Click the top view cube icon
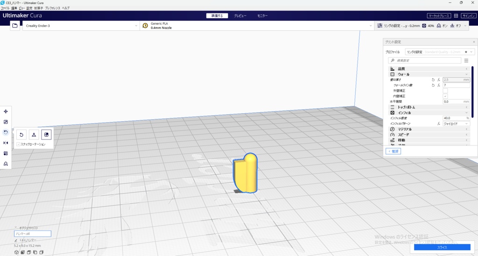The image size is (478, 256). (29, 252)
